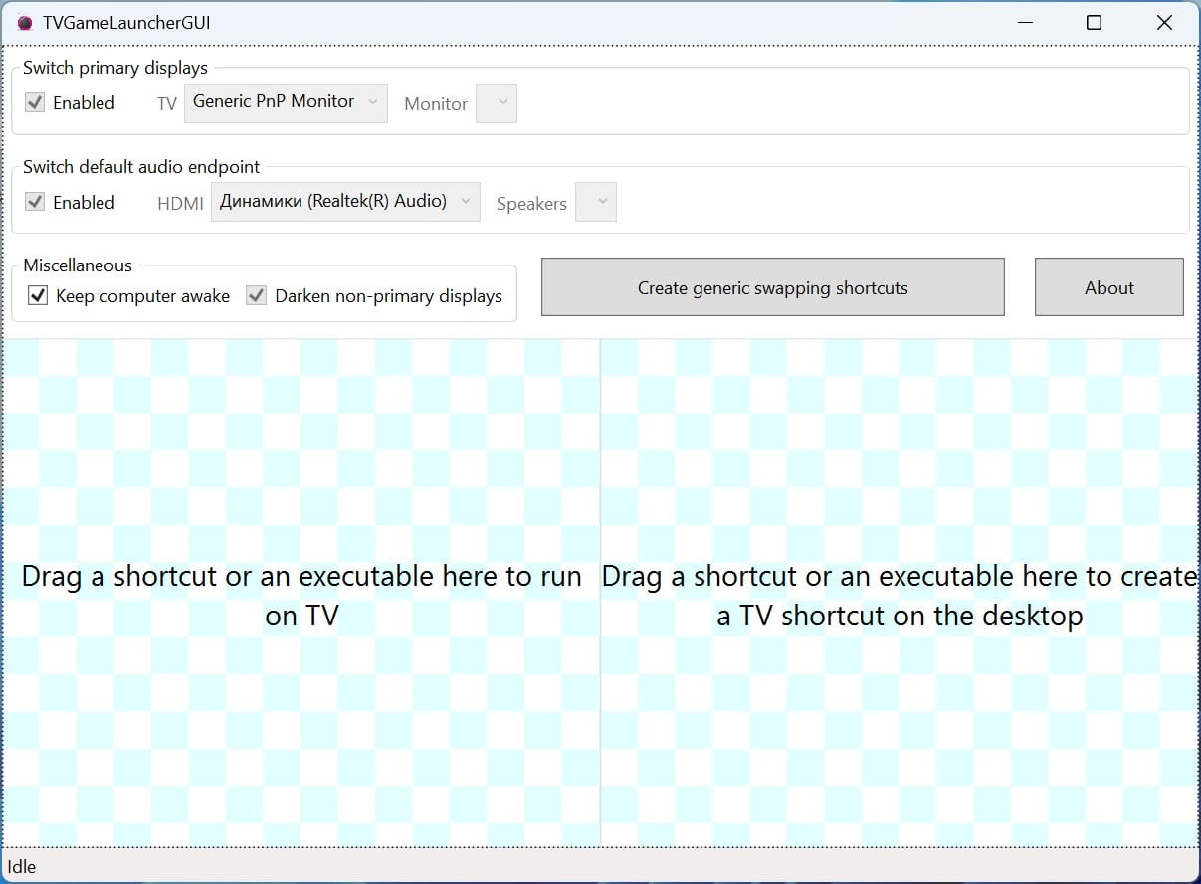Click the Miscellaneous group label
The width and height of the screenshot is (1201, 884).
(x=78, y=265)
